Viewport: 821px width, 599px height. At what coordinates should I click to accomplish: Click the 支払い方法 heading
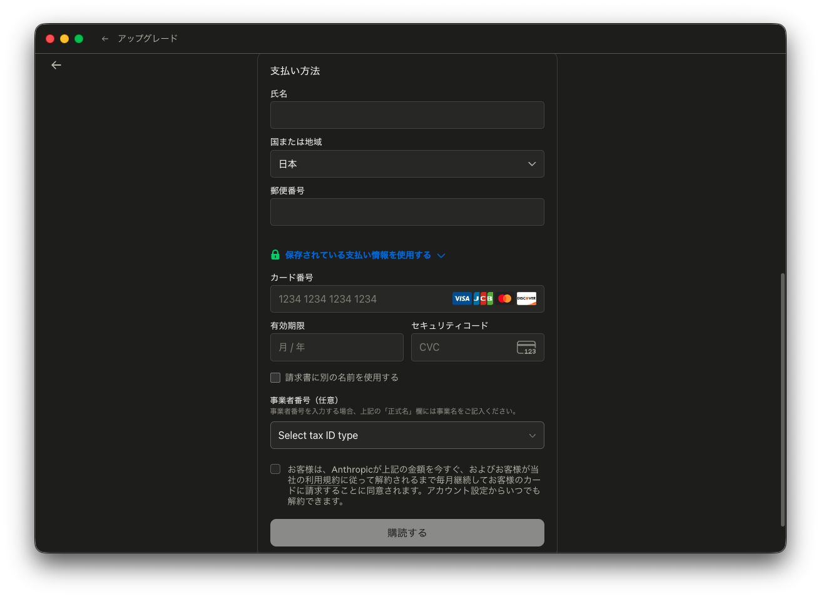[295, 71]
